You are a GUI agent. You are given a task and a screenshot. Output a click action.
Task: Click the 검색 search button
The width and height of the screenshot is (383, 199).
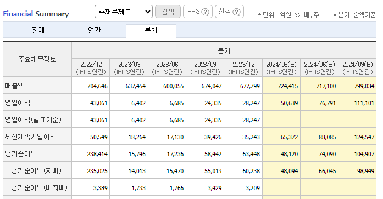pyautogui.click(x=168, y=12)
